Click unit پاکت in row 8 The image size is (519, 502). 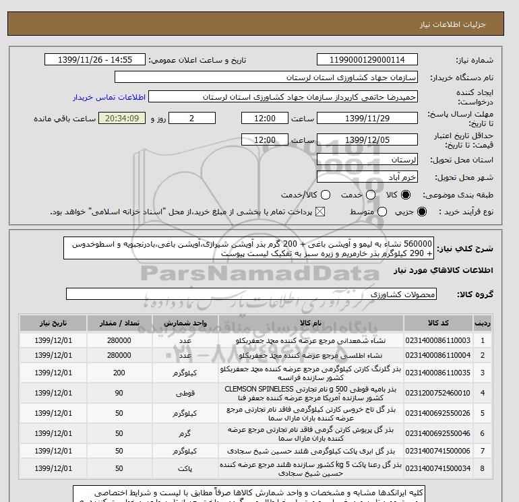[185, 468]
